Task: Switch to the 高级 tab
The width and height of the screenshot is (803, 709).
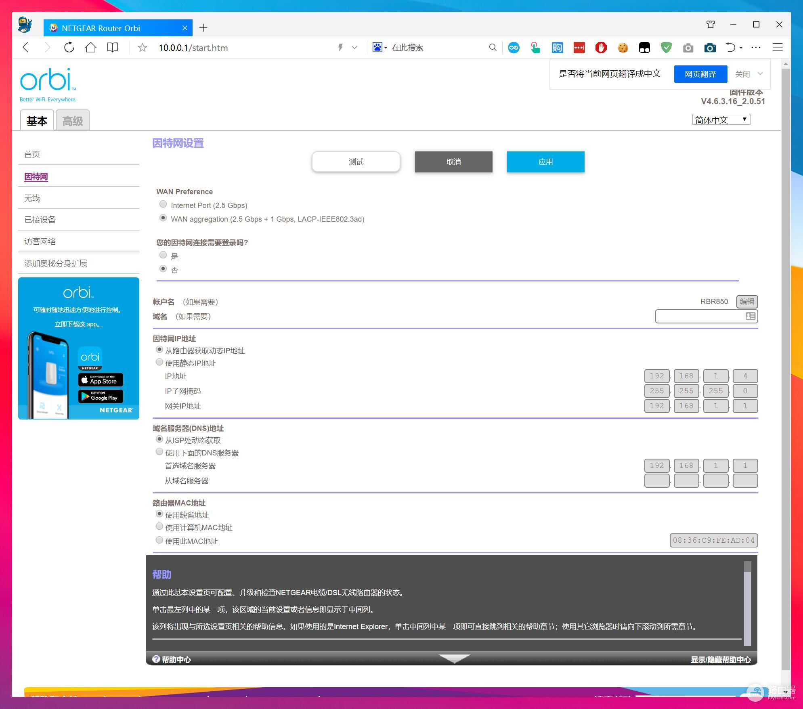Action: pos(73,121)
